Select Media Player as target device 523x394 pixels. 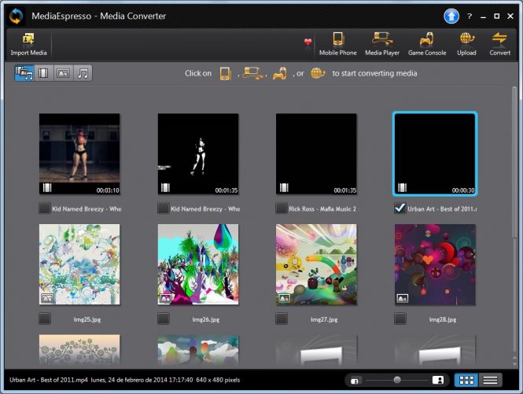[382, 44]
